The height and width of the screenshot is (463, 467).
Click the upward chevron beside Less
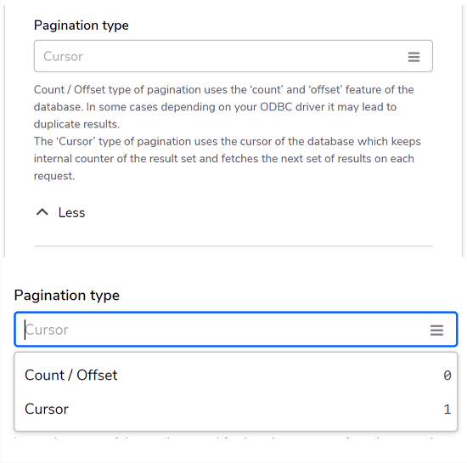[x=42, y=212]
